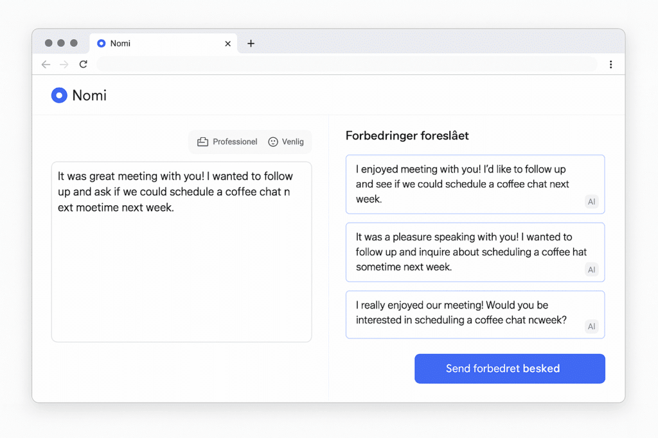Close the Nomi tab
658x438 pixels.
(227, 44)
